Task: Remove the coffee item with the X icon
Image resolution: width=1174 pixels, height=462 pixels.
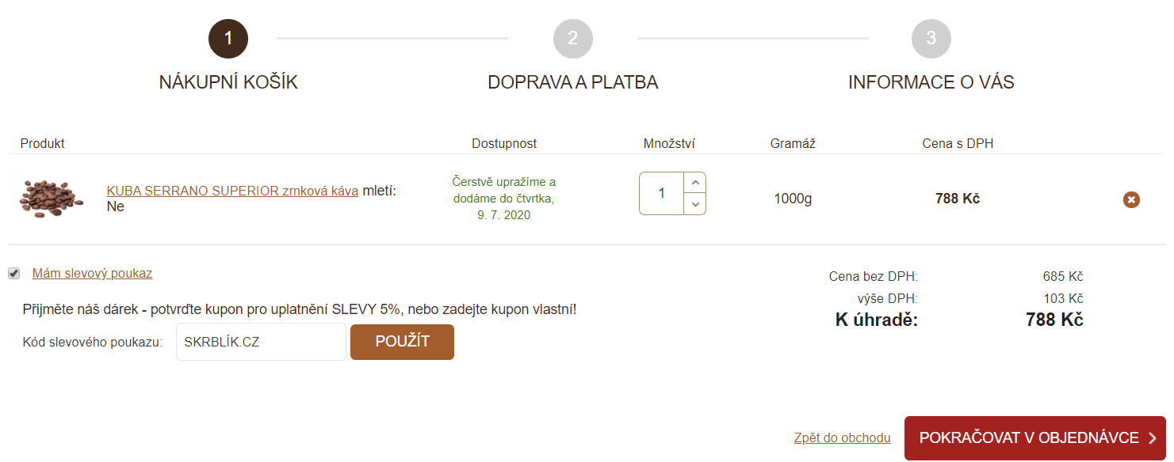Action: pyautogui.click(x=1131, y=199)
